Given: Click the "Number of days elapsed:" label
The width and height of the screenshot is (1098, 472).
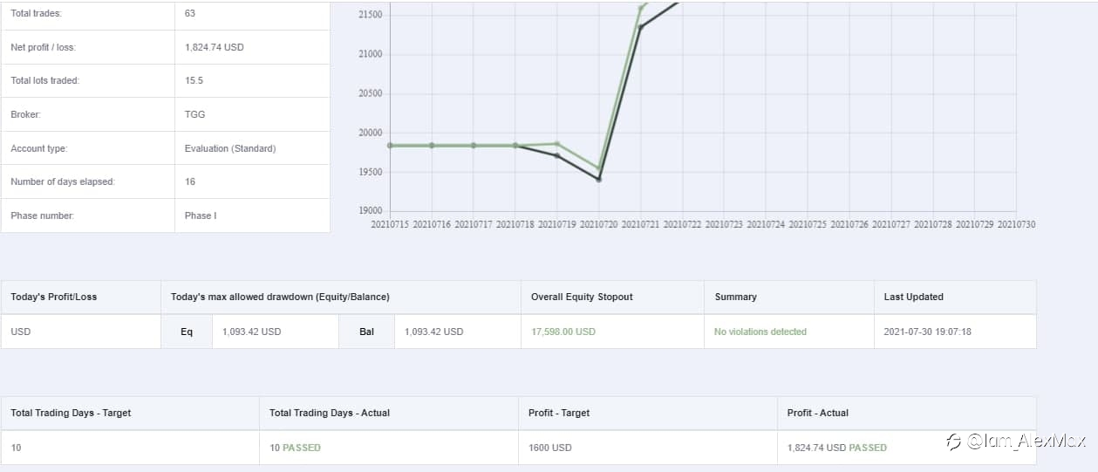Looking at the screenshot, I should click(63, 181).
